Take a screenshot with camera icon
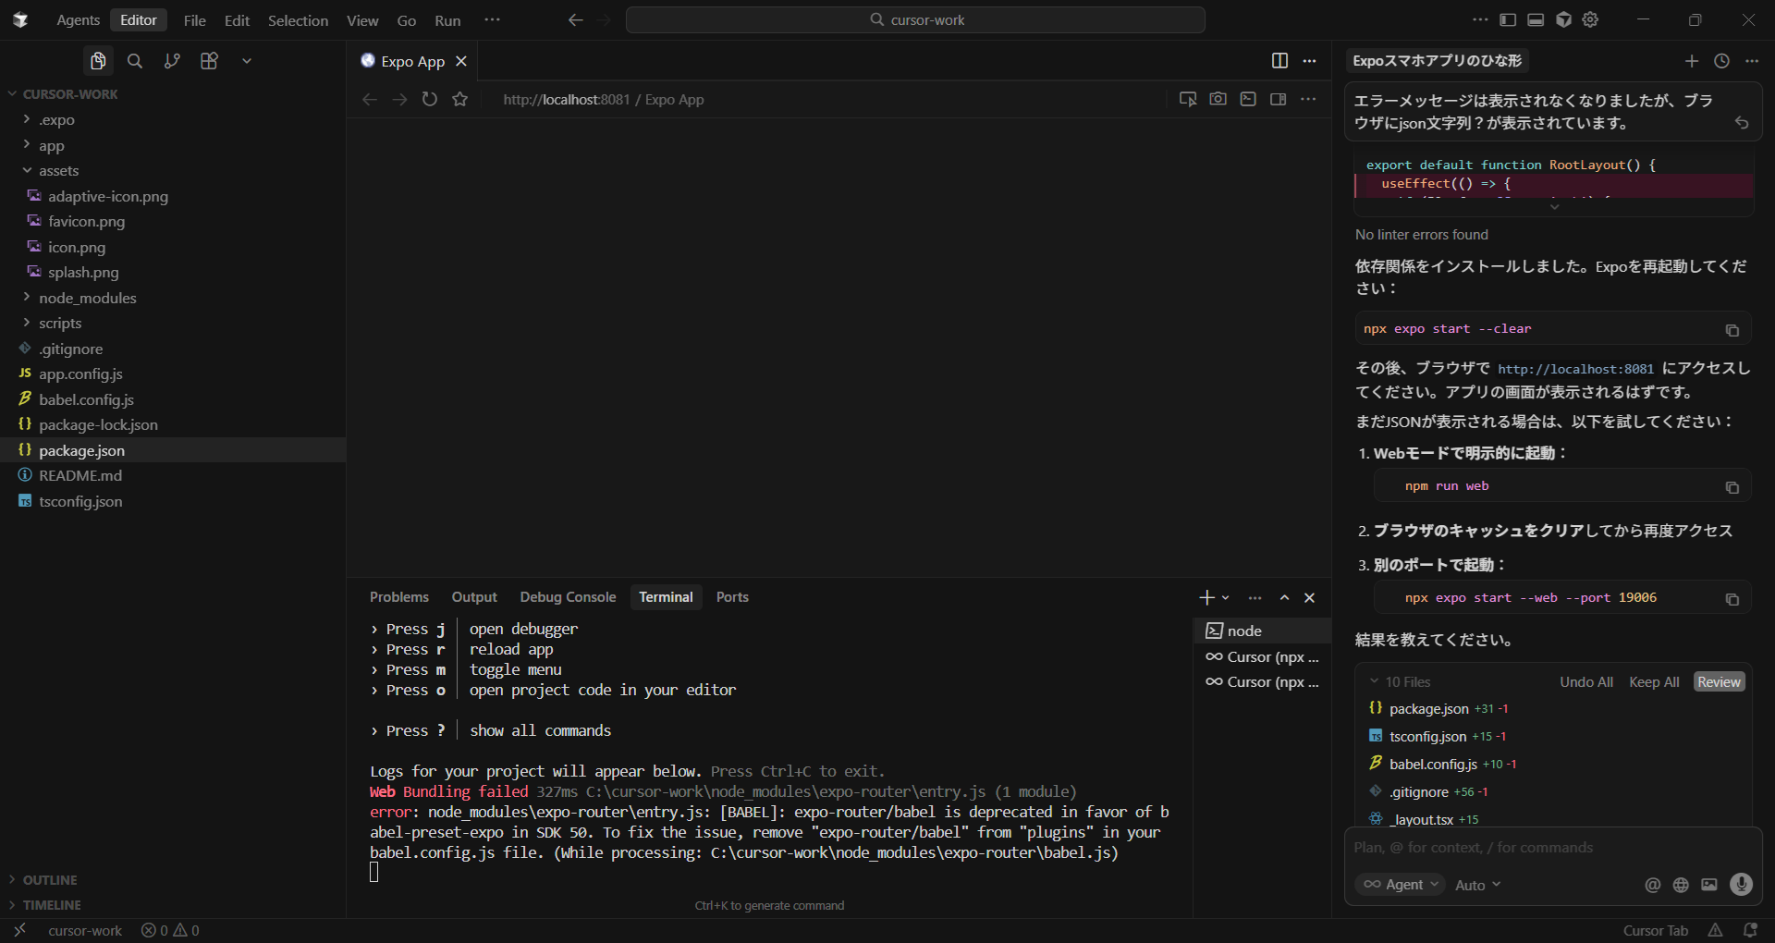1775x943 pixels. pos(1218,99)
